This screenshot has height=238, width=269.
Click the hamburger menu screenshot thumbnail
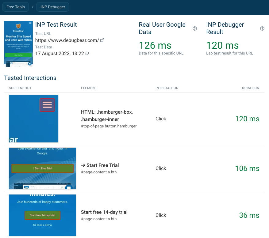tap(33, 119)
